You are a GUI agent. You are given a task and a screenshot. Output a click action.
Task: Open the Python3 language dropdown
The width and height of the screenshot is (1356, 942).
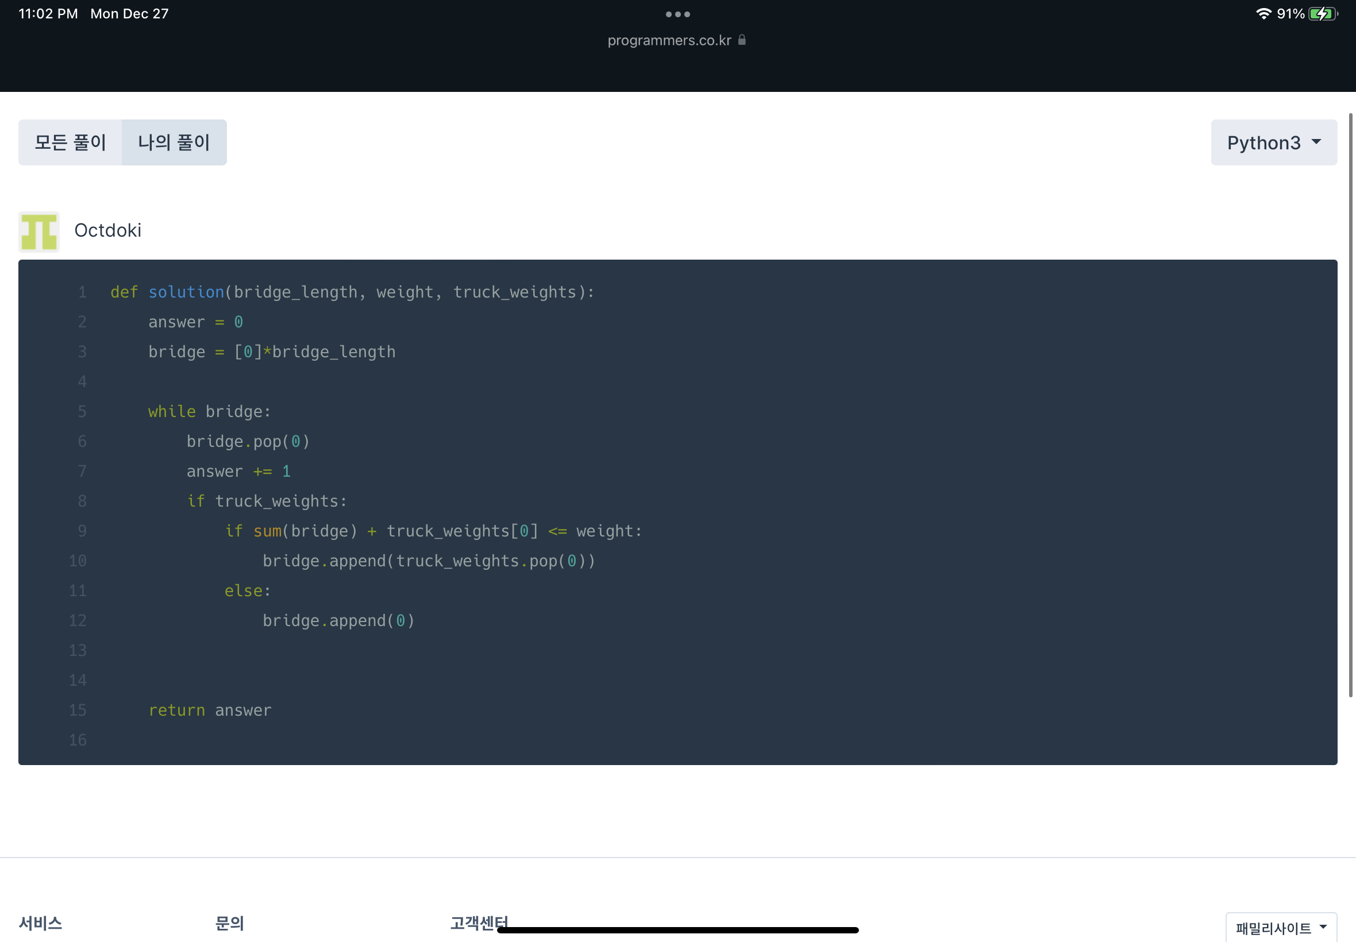pos(1263,142)
